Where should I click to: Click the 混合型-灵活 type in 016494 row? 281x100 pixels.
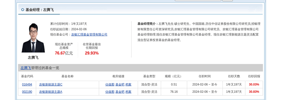(x=149, y=84)
